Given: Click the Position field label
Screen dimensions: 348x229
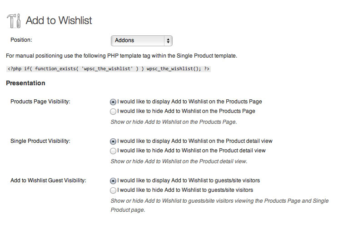Looking at the screenshot, I should coord(21,40).
